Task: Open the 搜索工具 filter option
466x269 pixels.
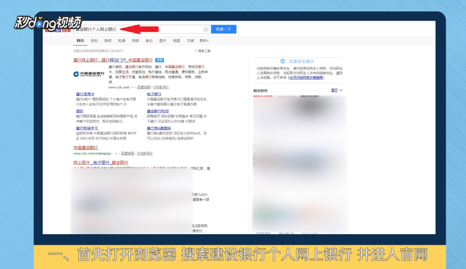Action: coord(203,51)
